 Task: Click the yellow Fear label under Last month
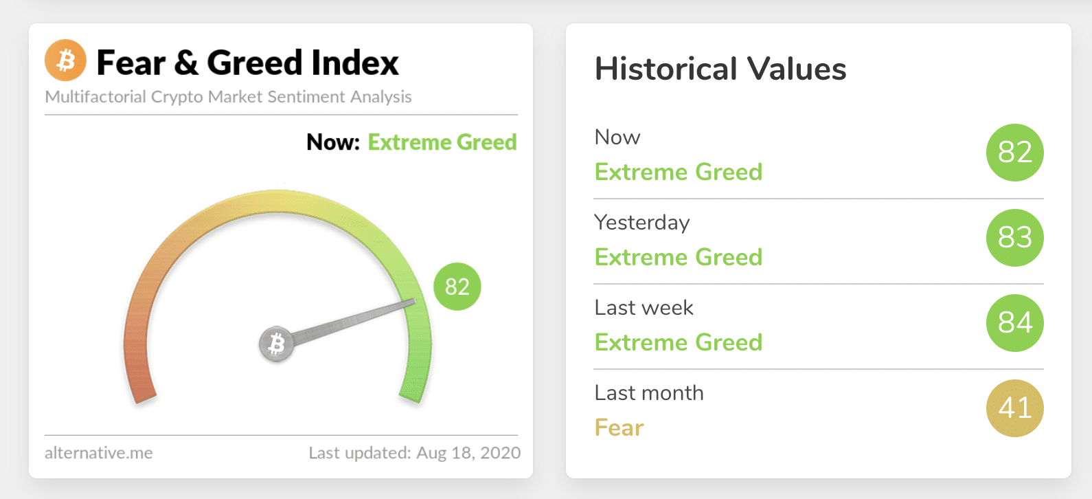click(619, 428)
